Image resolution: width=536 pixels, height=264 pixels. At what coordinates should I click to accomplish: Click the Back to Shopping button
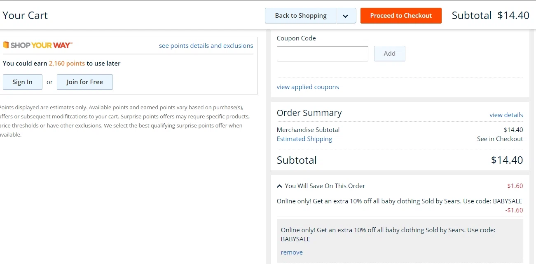(x=300, y=16)
